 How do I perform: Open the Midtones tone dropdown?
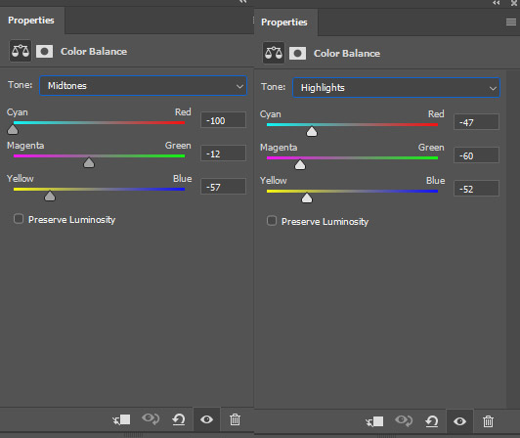144,86
